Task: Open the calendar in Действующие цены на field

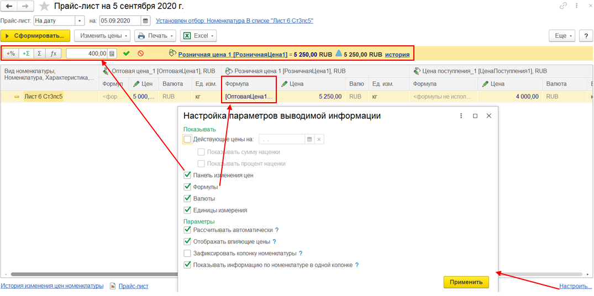Action: tap(309, 139)
